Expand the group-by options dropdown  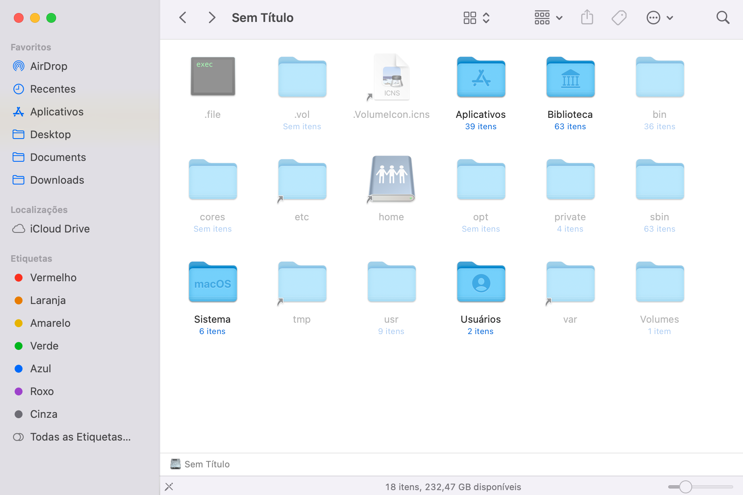(548, 17)
